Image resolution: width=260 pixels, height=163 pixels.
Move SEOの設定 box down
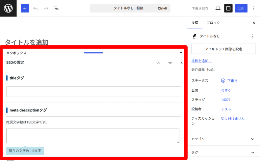pyautogui.click(x=170, y=63)
